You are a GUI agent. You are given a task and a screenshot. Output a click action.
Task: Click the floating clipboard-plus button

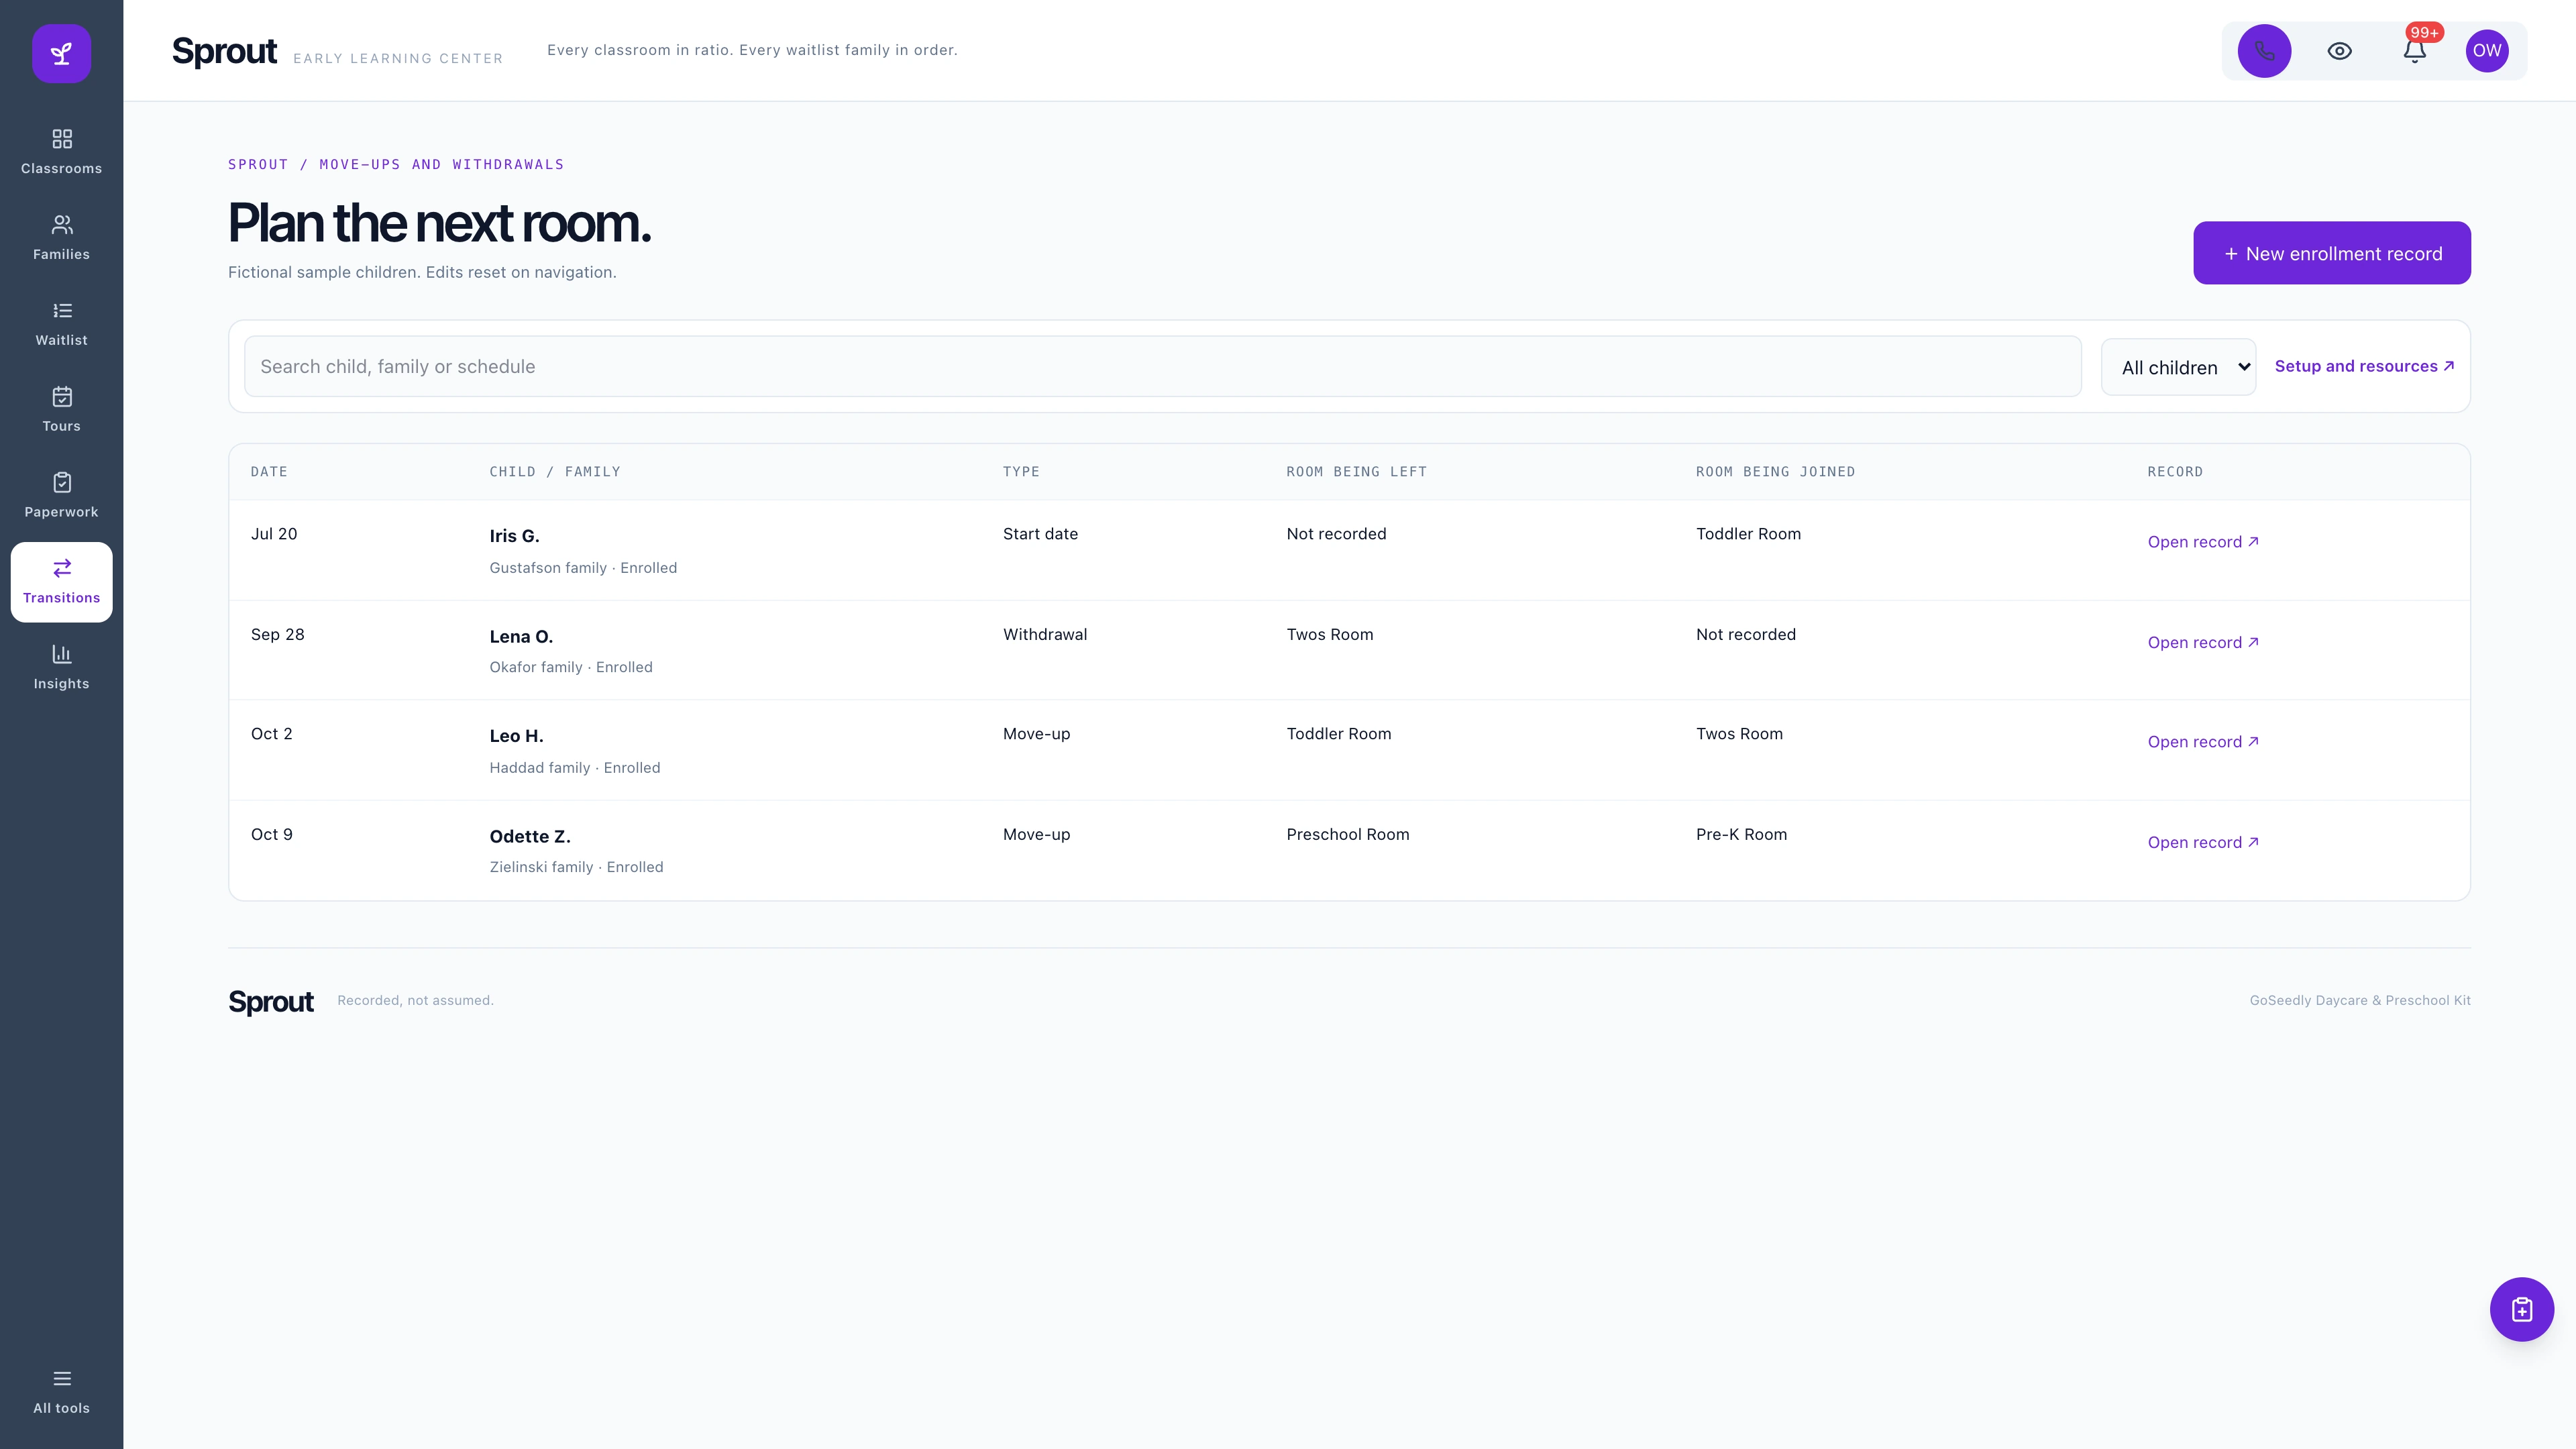pos(2521,1309)
